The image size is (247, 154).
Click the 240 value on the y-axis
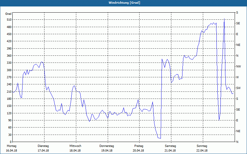tap(9, 84)
